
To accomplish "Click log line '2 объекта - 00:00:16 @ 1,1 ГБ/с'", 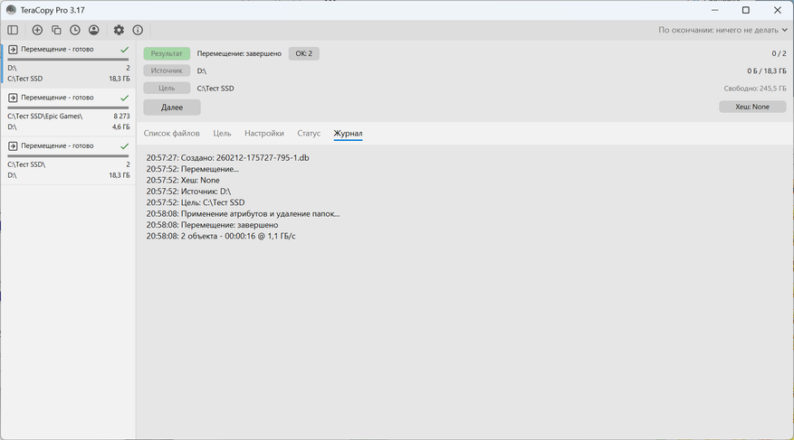I will pyautogui.click(x=221, y=236).
